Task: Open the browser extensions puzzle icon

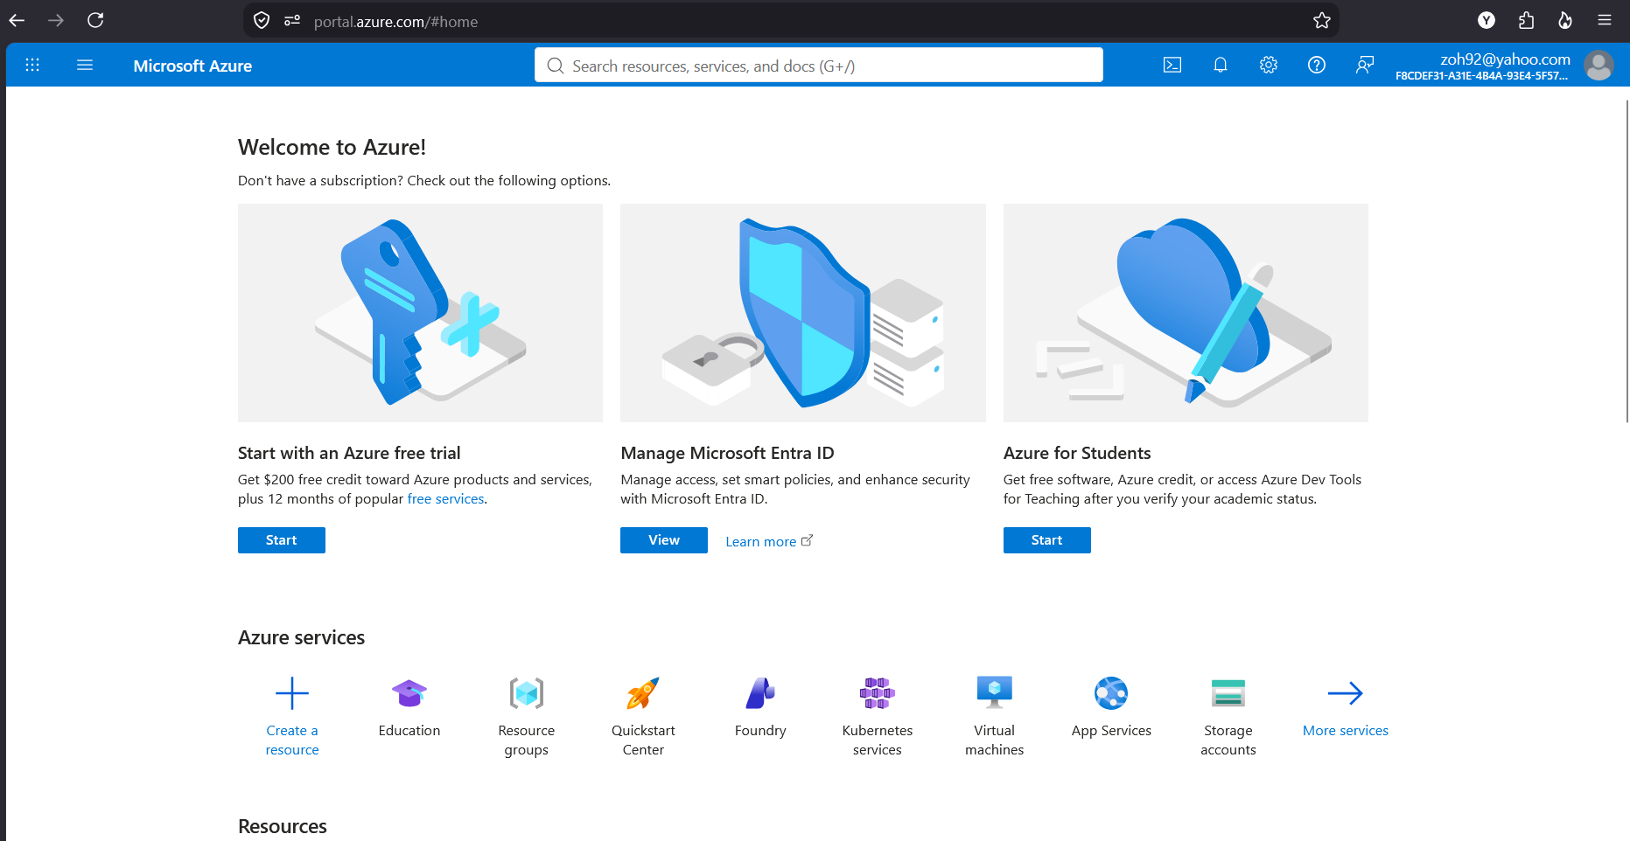Action: point(1526,20)
